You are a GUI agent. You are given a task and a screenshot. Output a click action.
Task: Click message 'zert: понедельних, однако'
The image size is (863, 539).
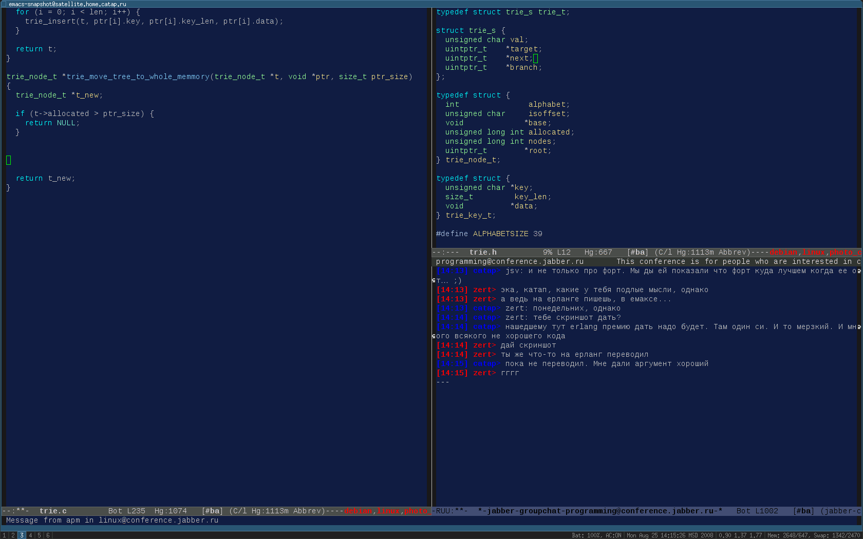pos(563,308)
